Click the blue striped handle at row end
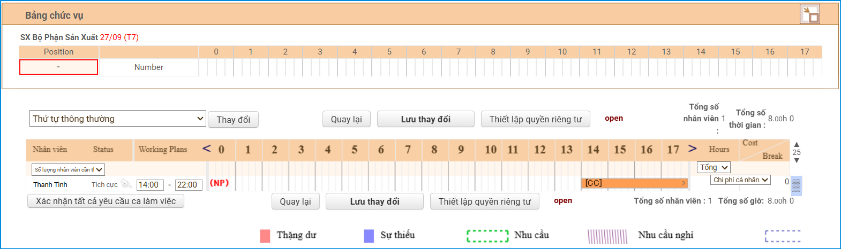The image size is (841, 249). 797,185
